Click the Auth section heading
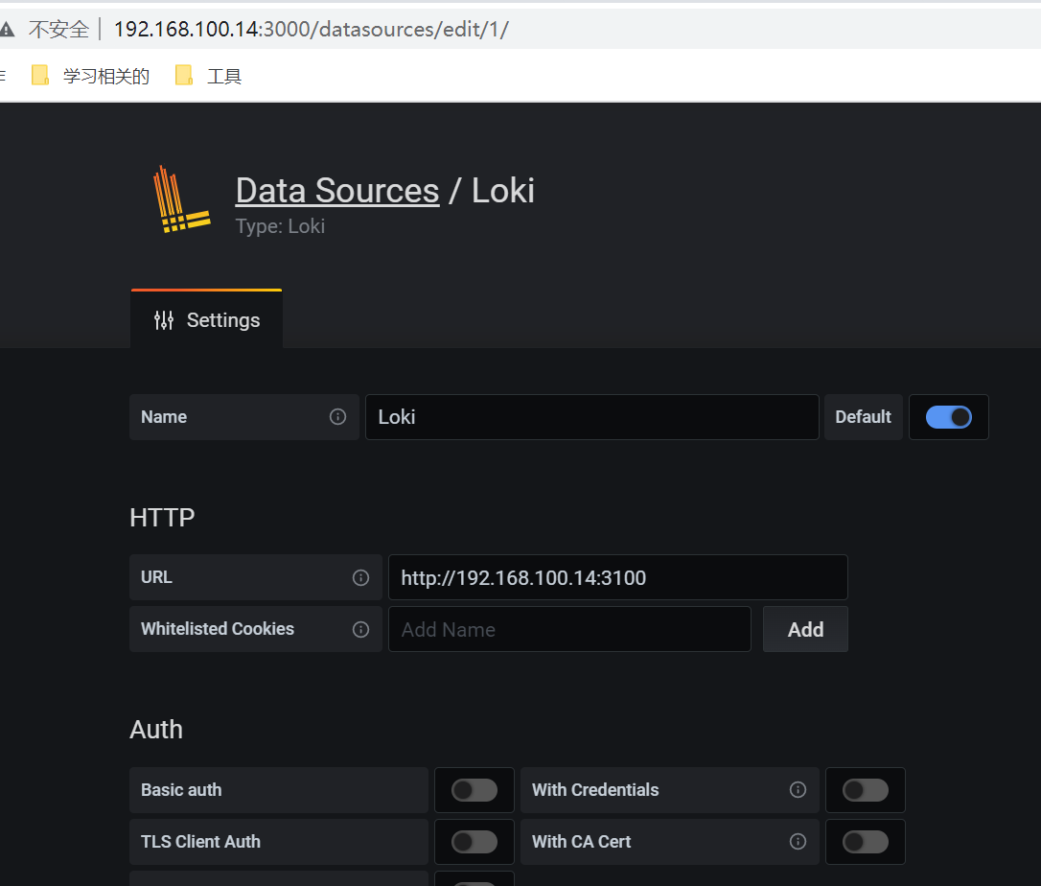The image size is (1041, 886). [156, 730]
